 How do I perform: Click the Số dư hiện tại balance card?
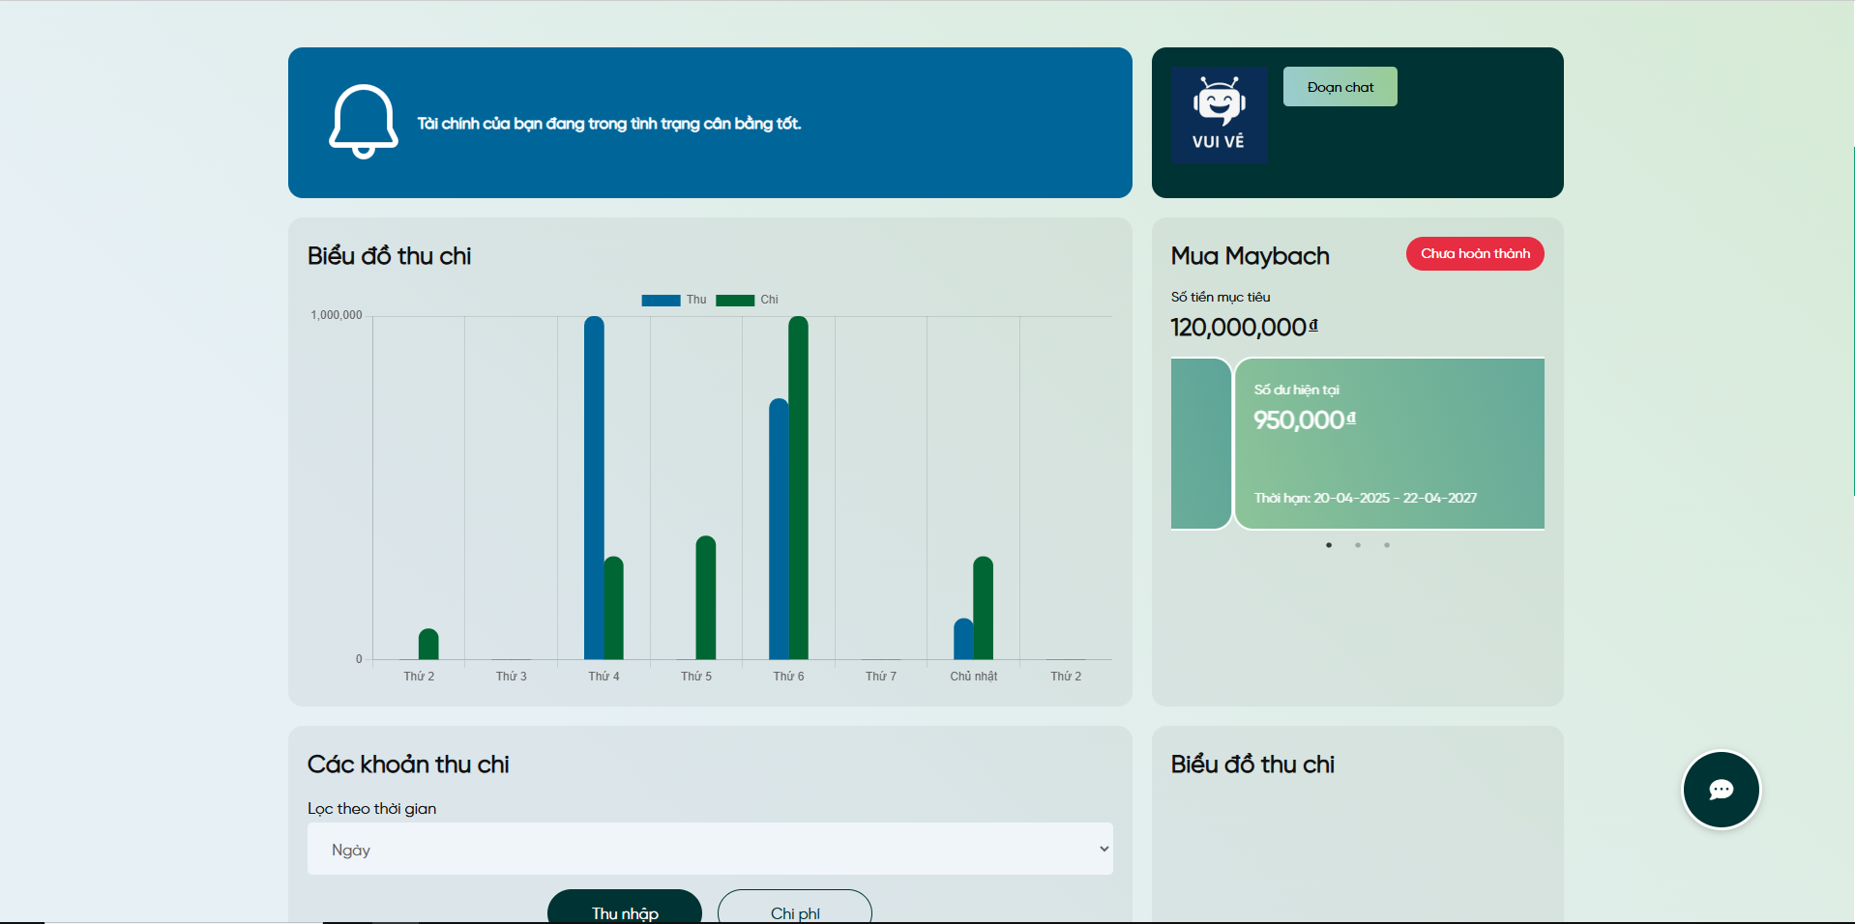[x=1389, y=444]
